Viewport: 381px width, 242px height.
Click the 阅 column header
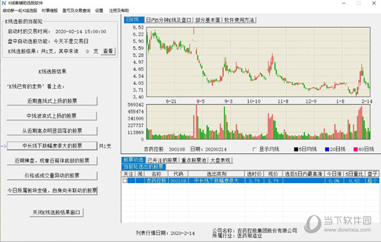[140, 174]
